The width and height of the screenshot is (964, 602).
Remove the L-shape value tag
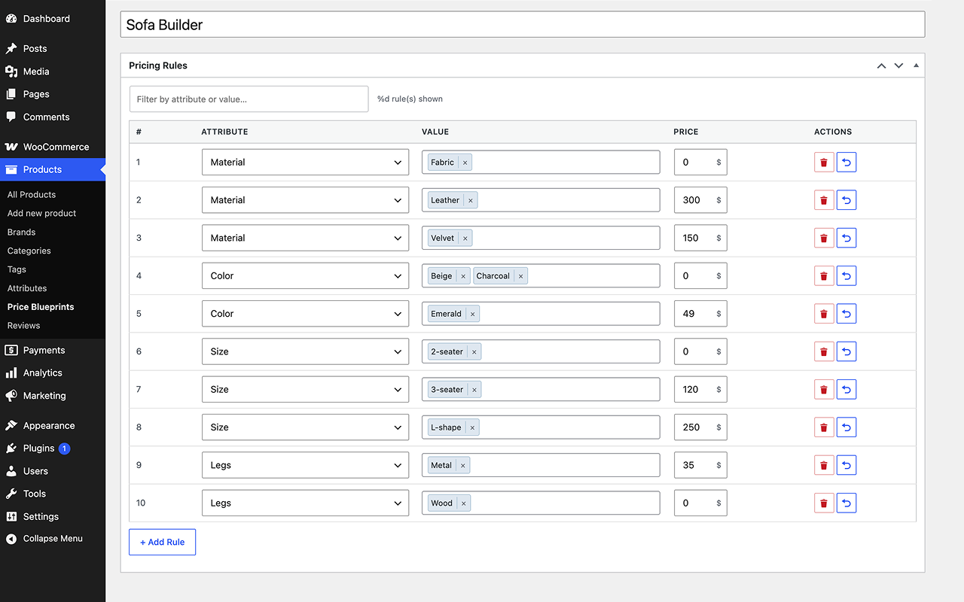point(472,427)
